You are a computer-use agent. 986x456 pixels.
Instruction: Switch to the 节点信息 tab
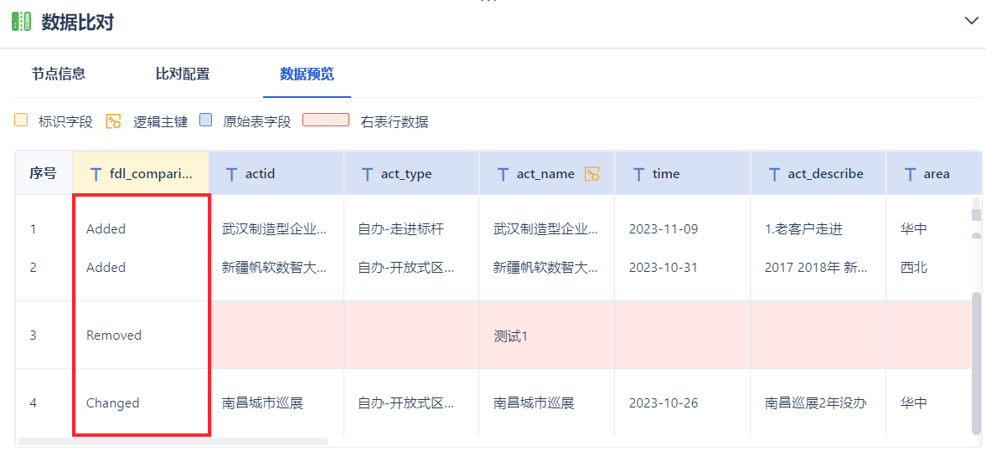click(59, 74)
